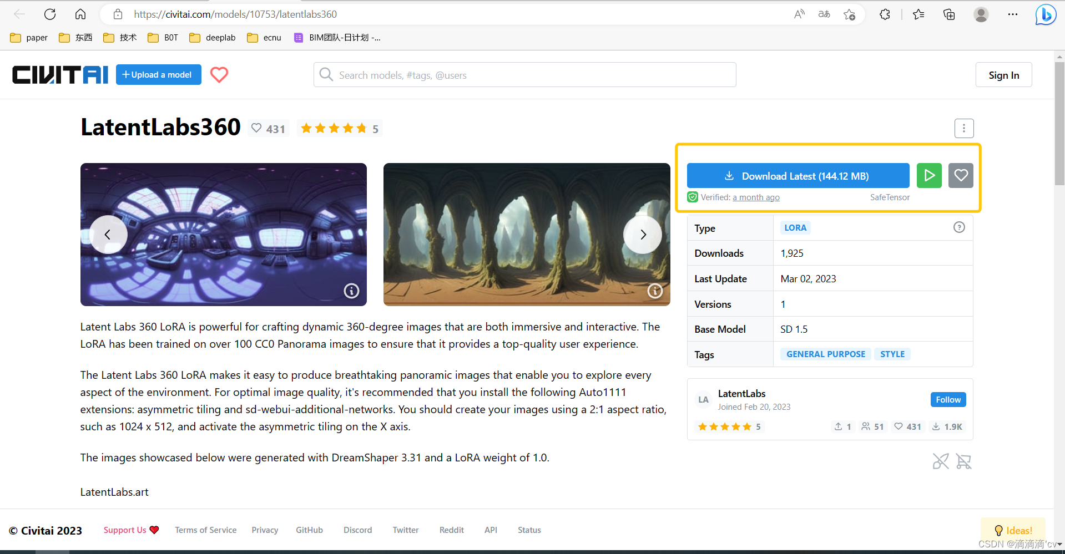Open Support Us footer link
The height and width of the screenshot is (554, 1065).
point(131,530)
